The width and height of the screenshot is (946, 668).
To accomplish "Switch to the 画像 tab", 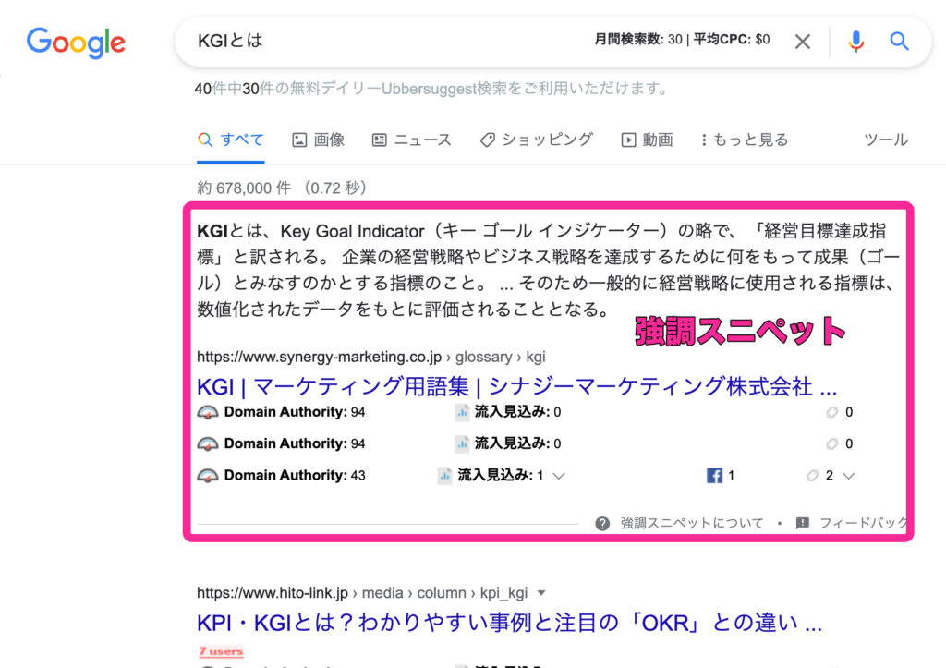I will (x=319, y=140).
